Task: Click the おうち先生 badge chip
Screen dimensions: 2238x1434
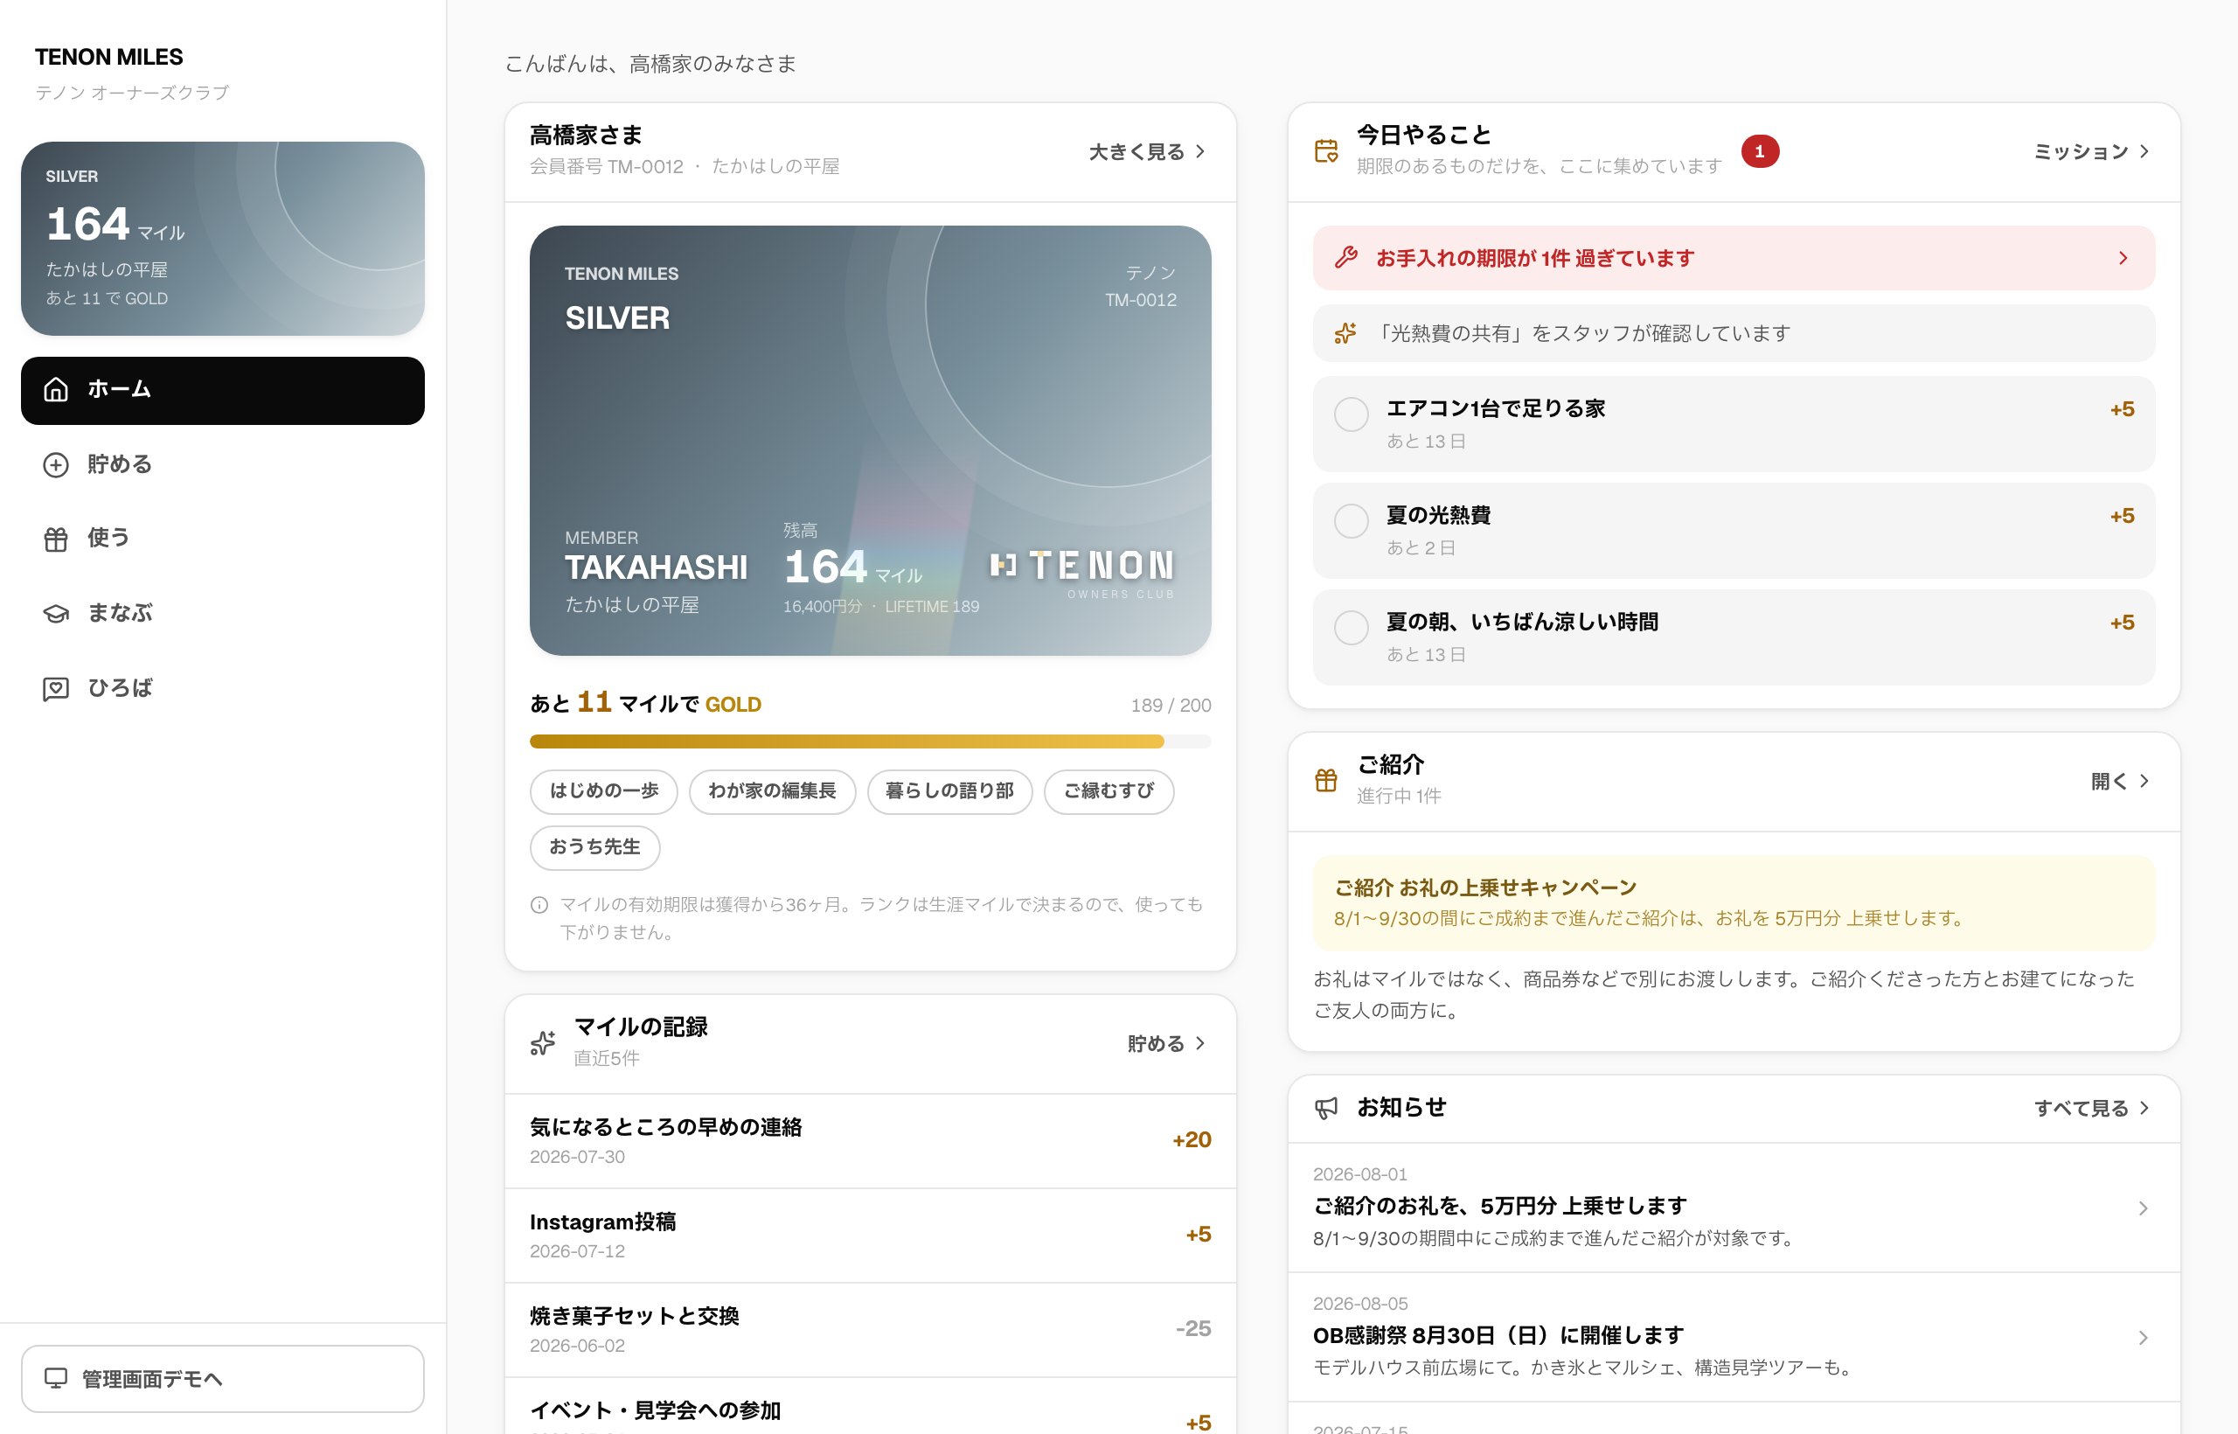Action: point(594,847)
